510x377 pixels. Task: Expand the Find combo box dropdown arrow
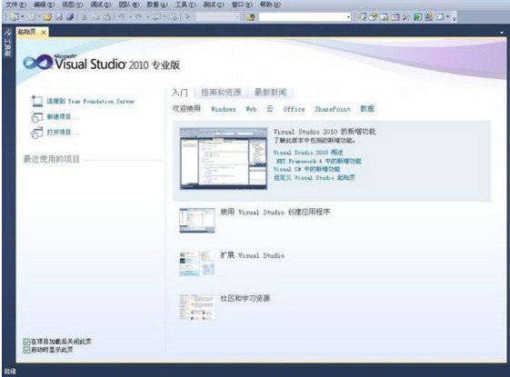(348, 16)
